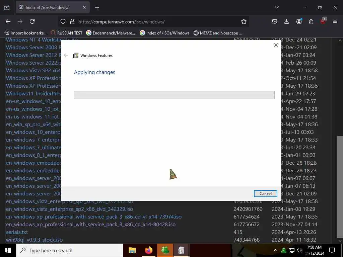
Task: Open the extensions puzzle icon
Action: pos(311,21)
